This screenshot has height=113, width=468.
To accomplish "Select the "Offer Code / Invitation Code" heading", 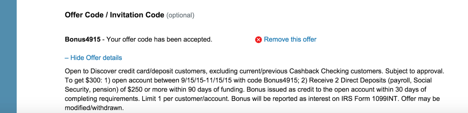I will click(115, 15).
